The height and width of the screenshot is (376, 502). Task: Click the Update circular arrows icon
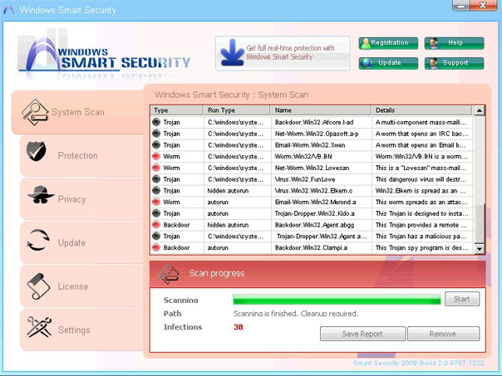pyautogui.click(x=38, y=240)
